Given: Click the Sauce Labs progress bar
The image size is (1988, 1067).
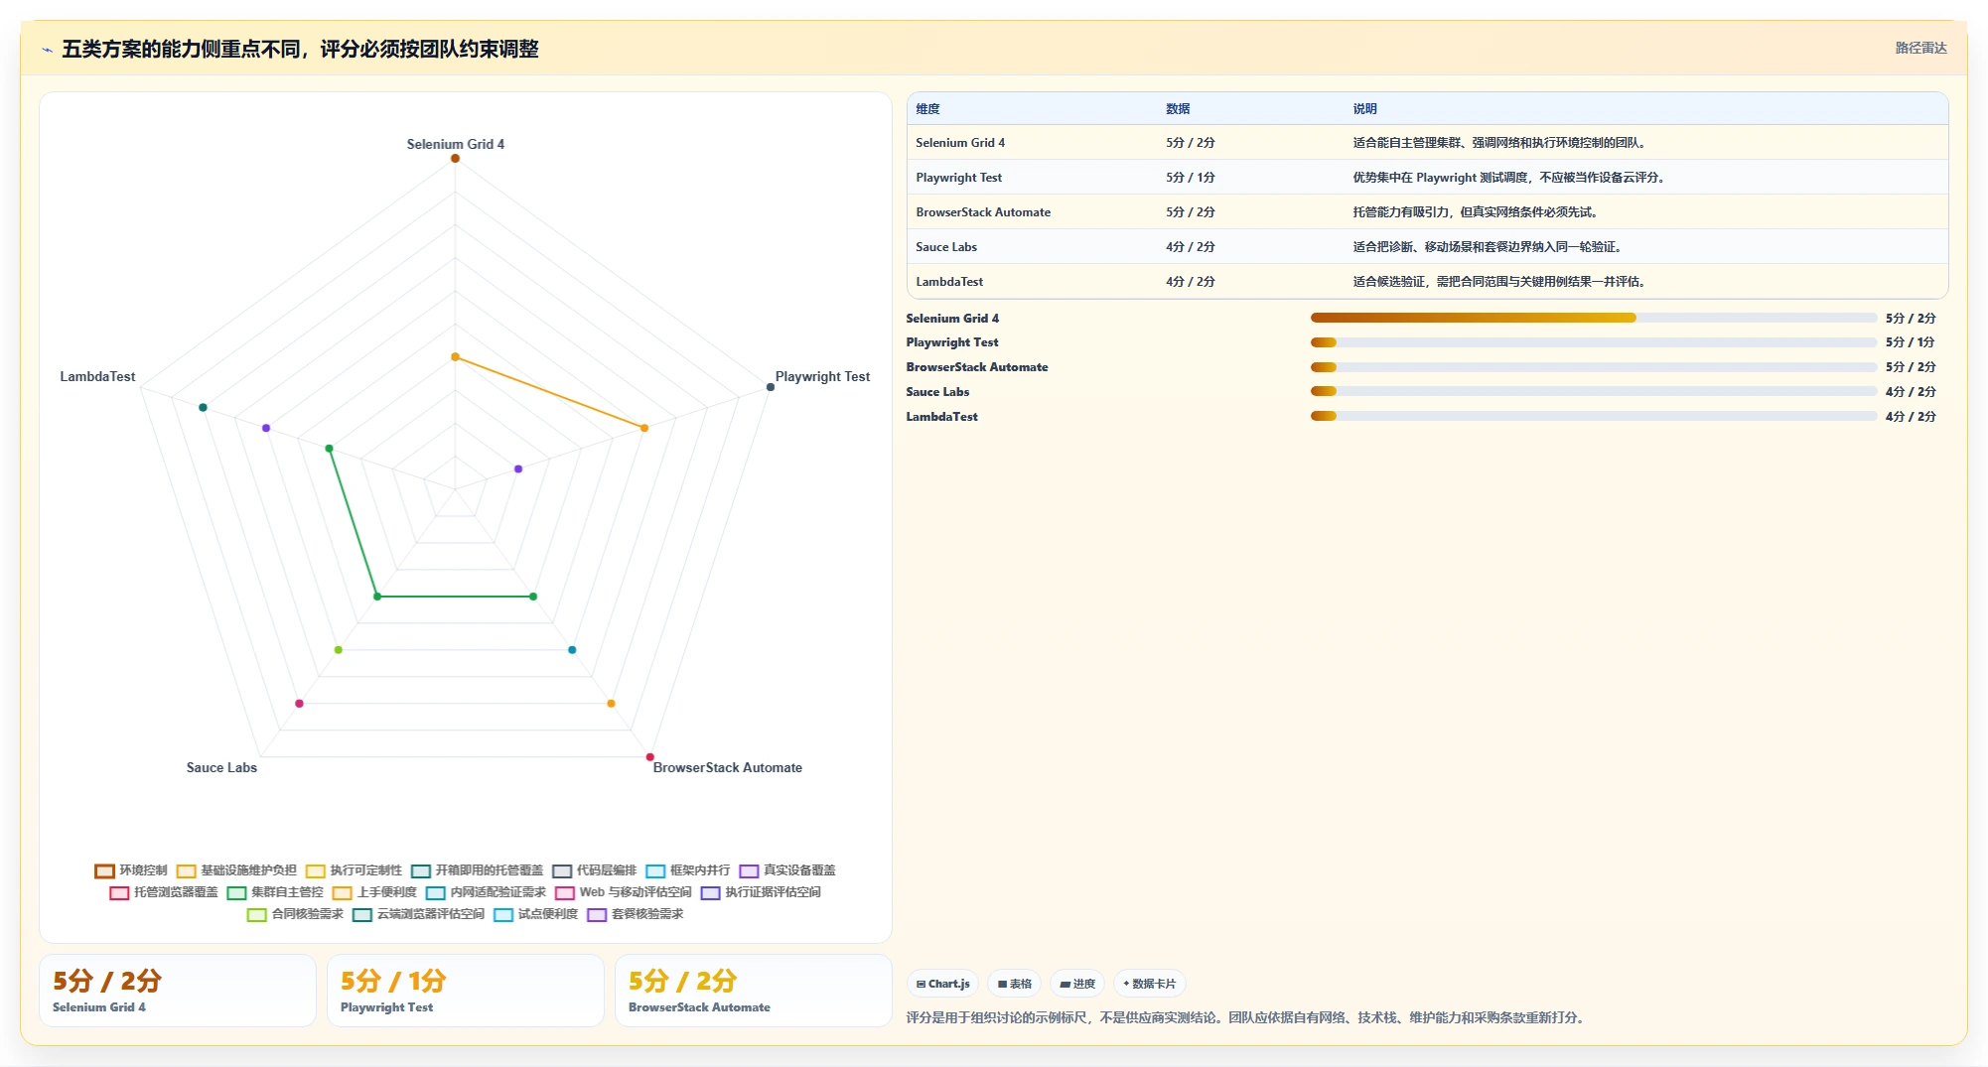Looking at the screenshot, I should coord(1593,391).
